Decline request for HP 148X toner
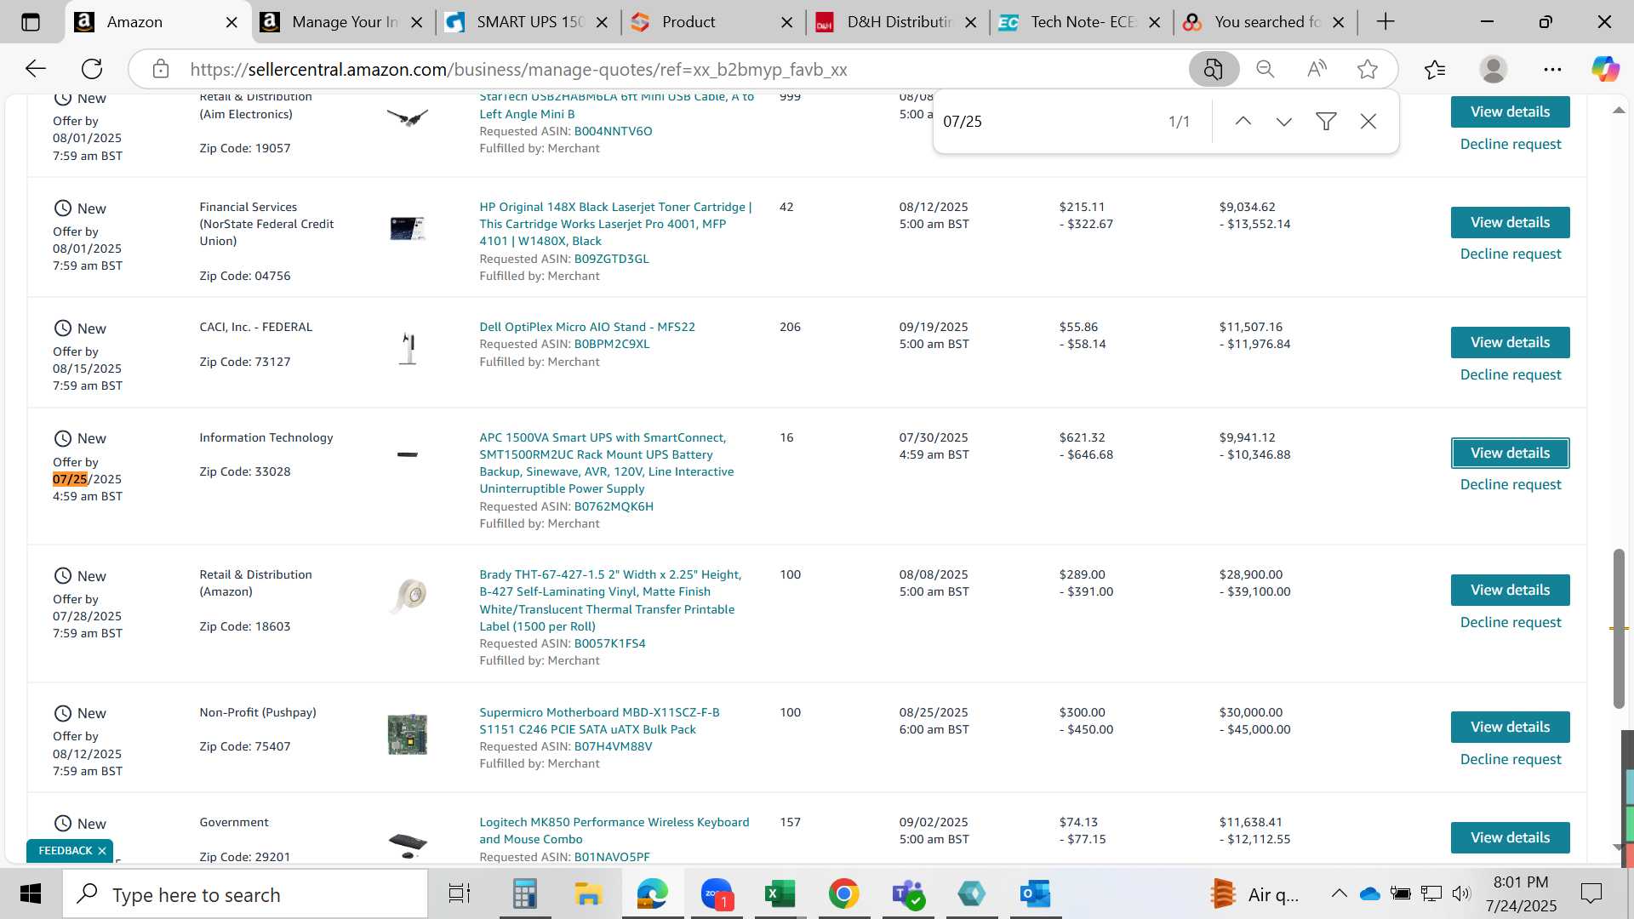This screenshot has width=1634, height=919. (x=1511, y=254)
